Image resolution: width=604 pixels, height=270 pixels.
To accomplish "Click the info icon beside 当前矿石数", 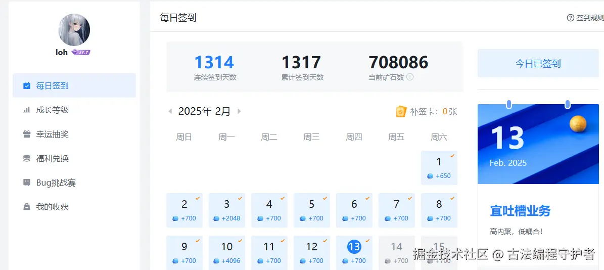I will tap(410, 77).
